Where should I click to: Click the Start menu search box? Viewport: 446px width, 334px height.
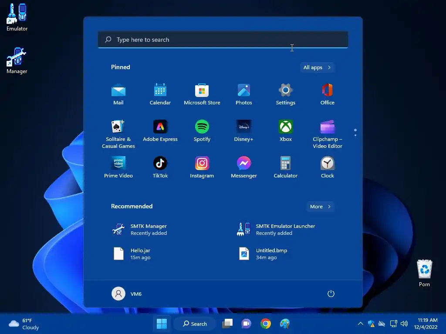(223, 40)
